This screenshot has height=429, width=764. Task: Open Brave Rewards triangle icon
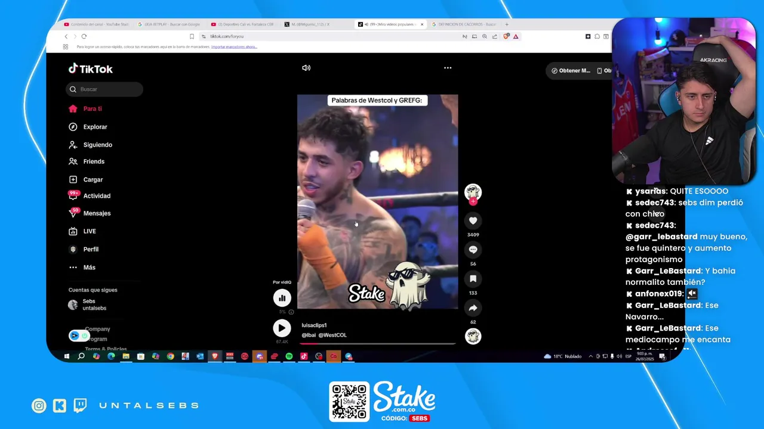tap(516, 36)
